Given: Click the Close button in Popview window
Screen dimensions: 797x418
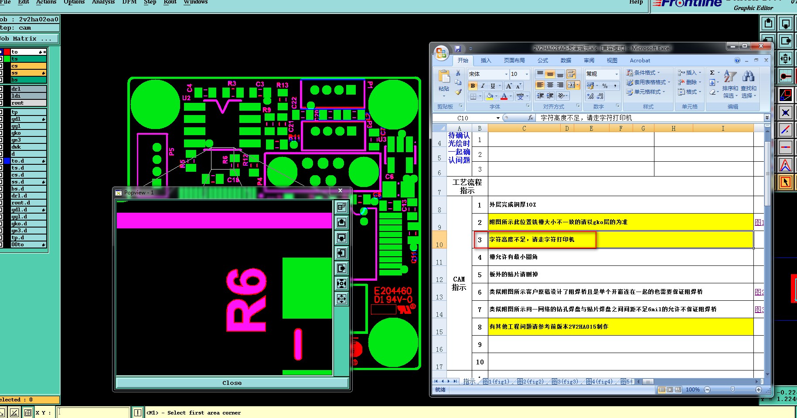Looking at the screenshot, I should click(x=232, y=383).
